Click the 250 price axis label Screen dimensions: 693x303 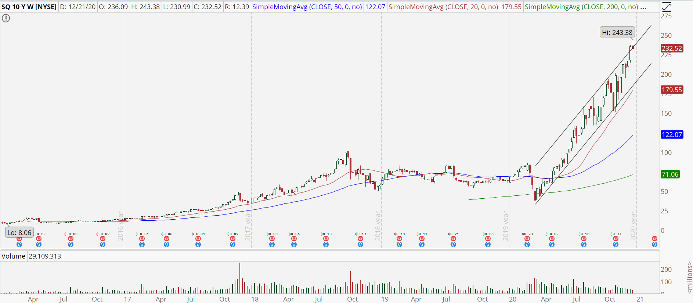coord(666,36)
